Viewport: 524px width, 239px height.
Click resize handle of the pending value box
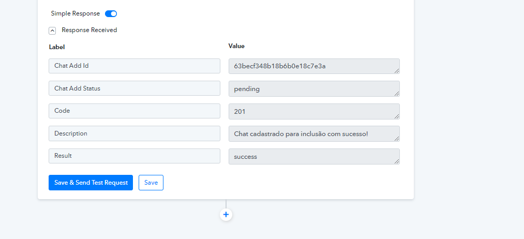pos(397,94)
